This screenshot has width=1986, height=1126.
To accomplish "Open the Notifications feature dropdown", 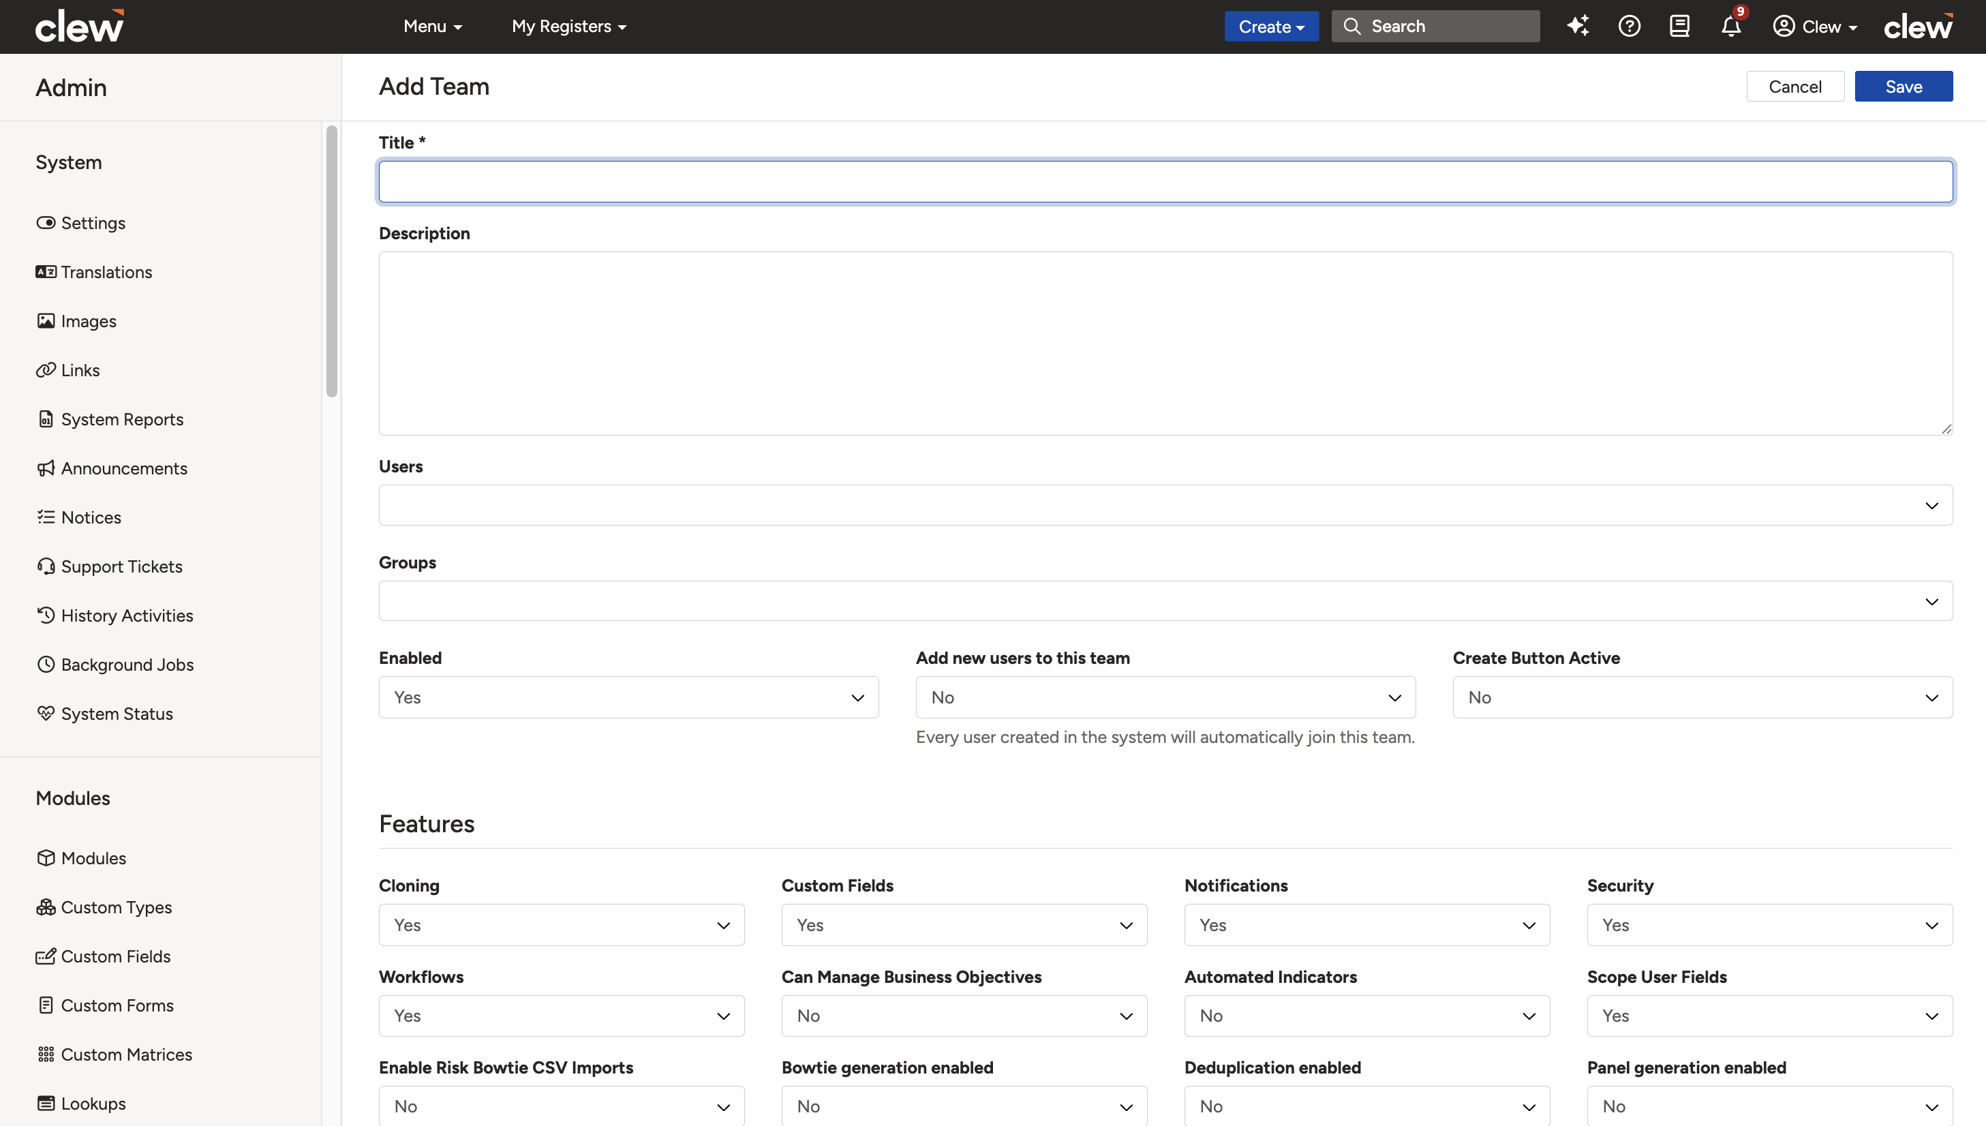I will (x=1366, y=925).
